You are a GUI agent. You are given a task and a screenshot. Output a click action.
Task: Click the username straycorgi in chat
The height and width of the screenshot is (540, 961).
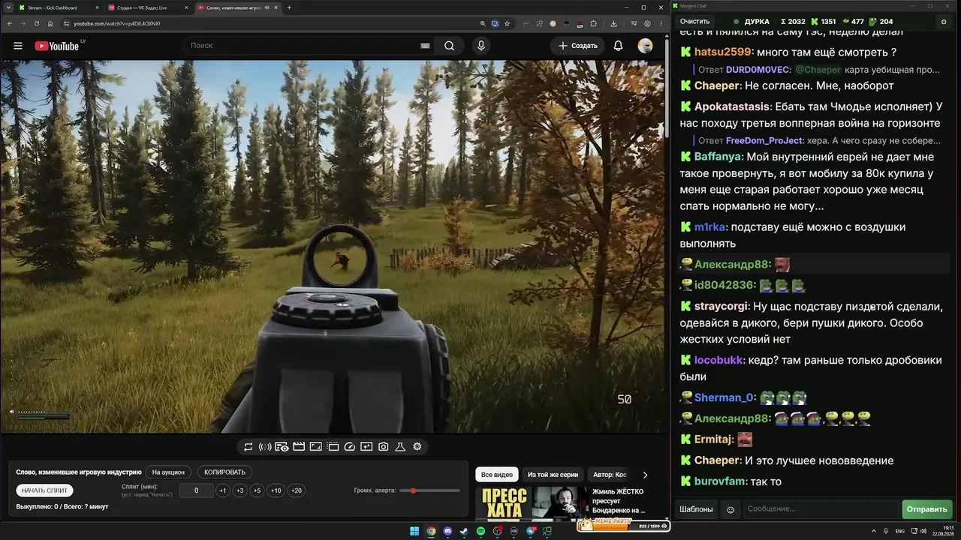721,307
